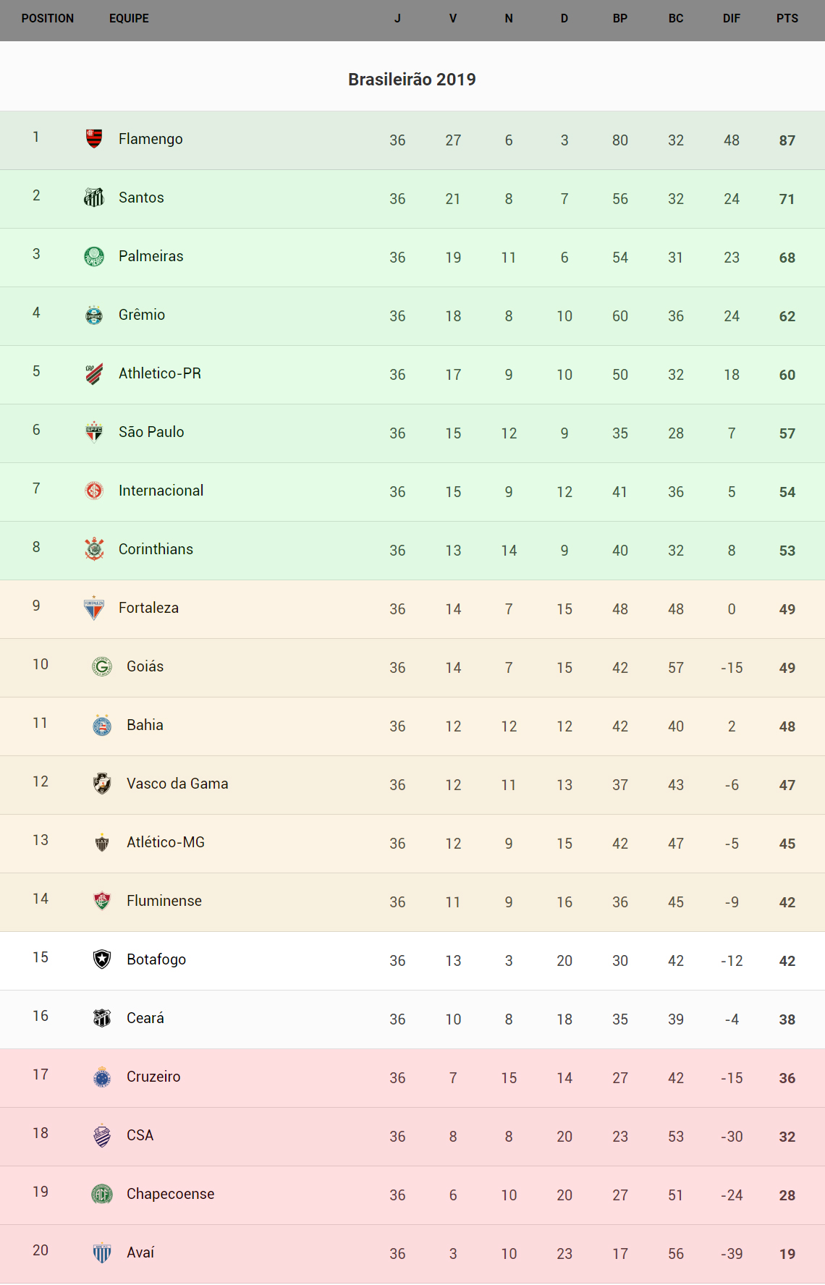
Task: Click the DIF column header
Action: point(731,19)
